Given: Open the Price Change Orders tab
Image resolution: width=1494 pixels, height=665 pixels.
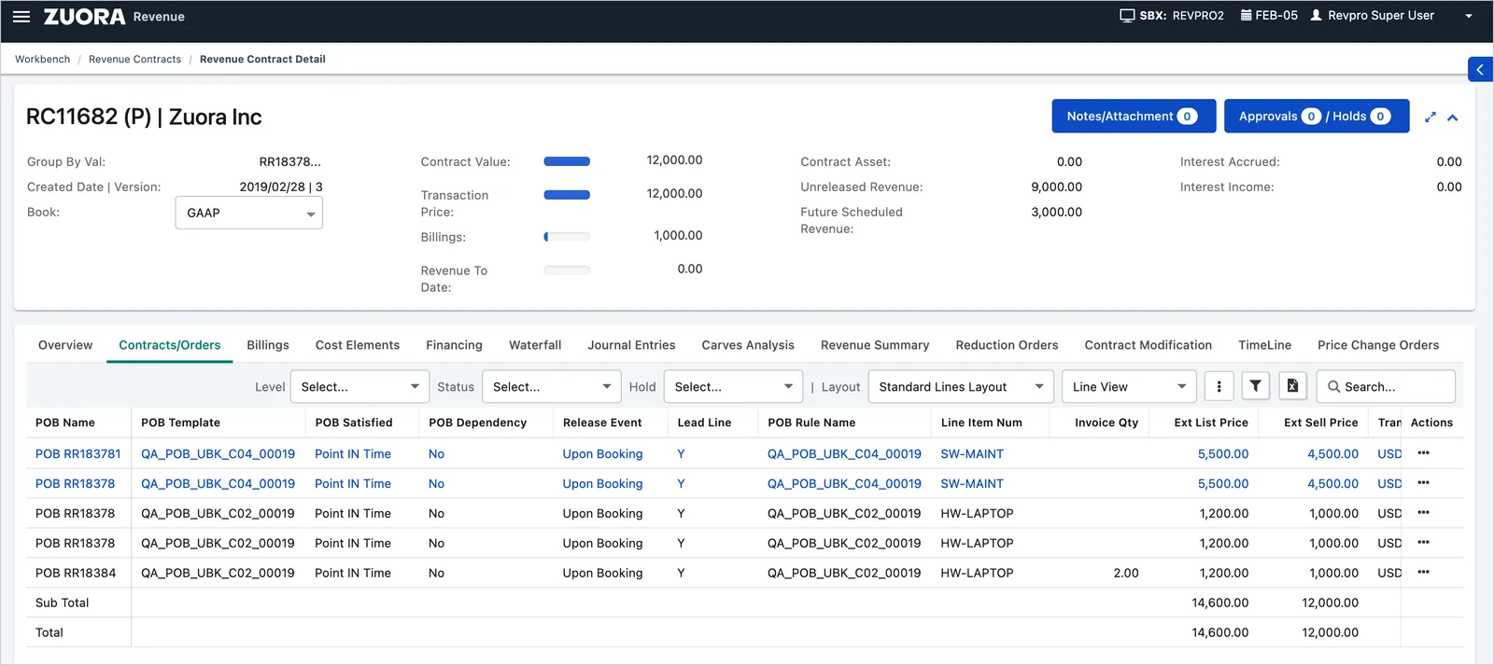Looking at the screenshot, I should (x=1378, y=345).
